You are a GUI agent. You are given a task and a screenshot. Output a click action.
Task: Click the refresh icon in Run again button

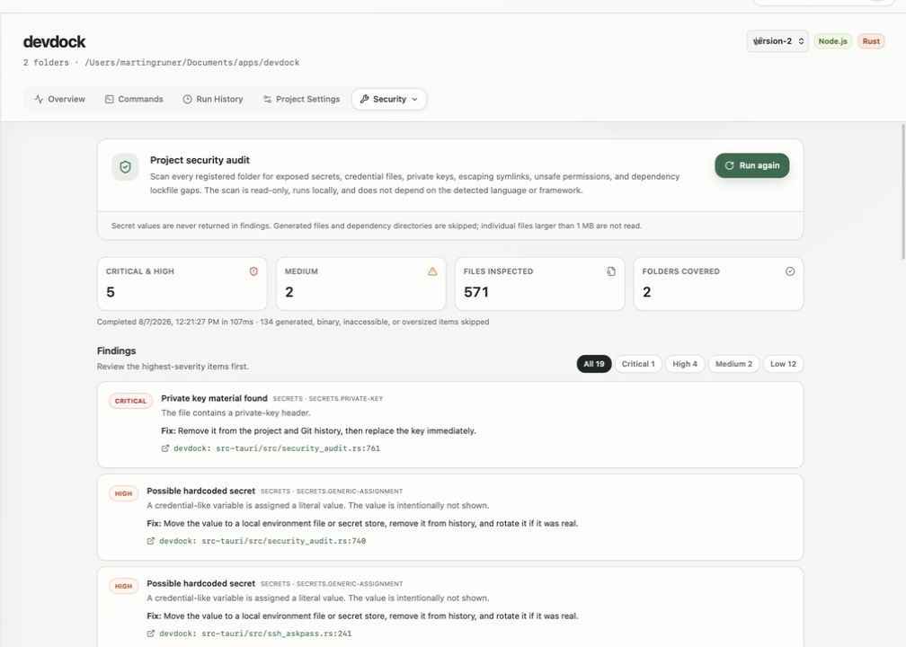[x=729, y=165]
